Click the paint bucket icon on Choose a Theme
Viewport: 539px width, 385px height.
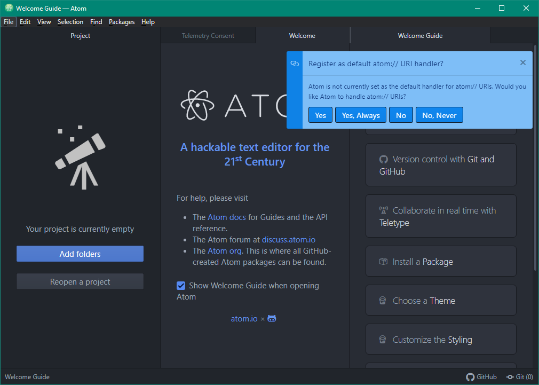click(x=383, y=301)
